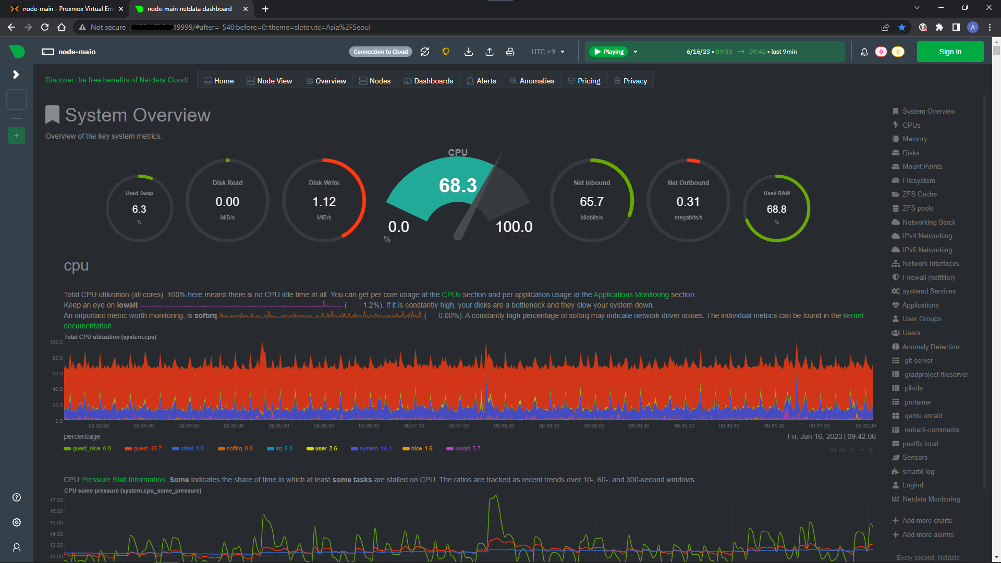Toggle the iowait legend series
This screenshot has height=563, width=1001.
click(463, 448)
